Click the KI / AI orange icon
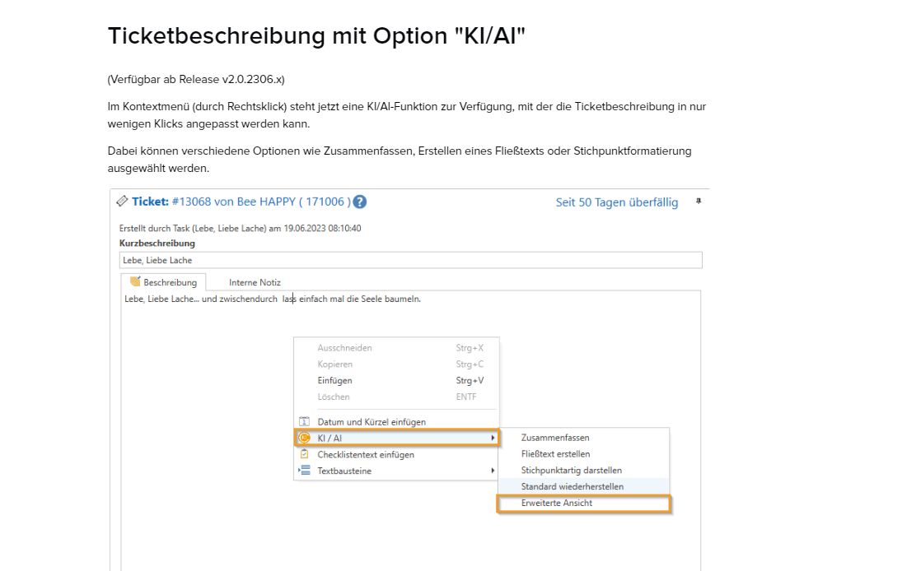 point(304,438)
